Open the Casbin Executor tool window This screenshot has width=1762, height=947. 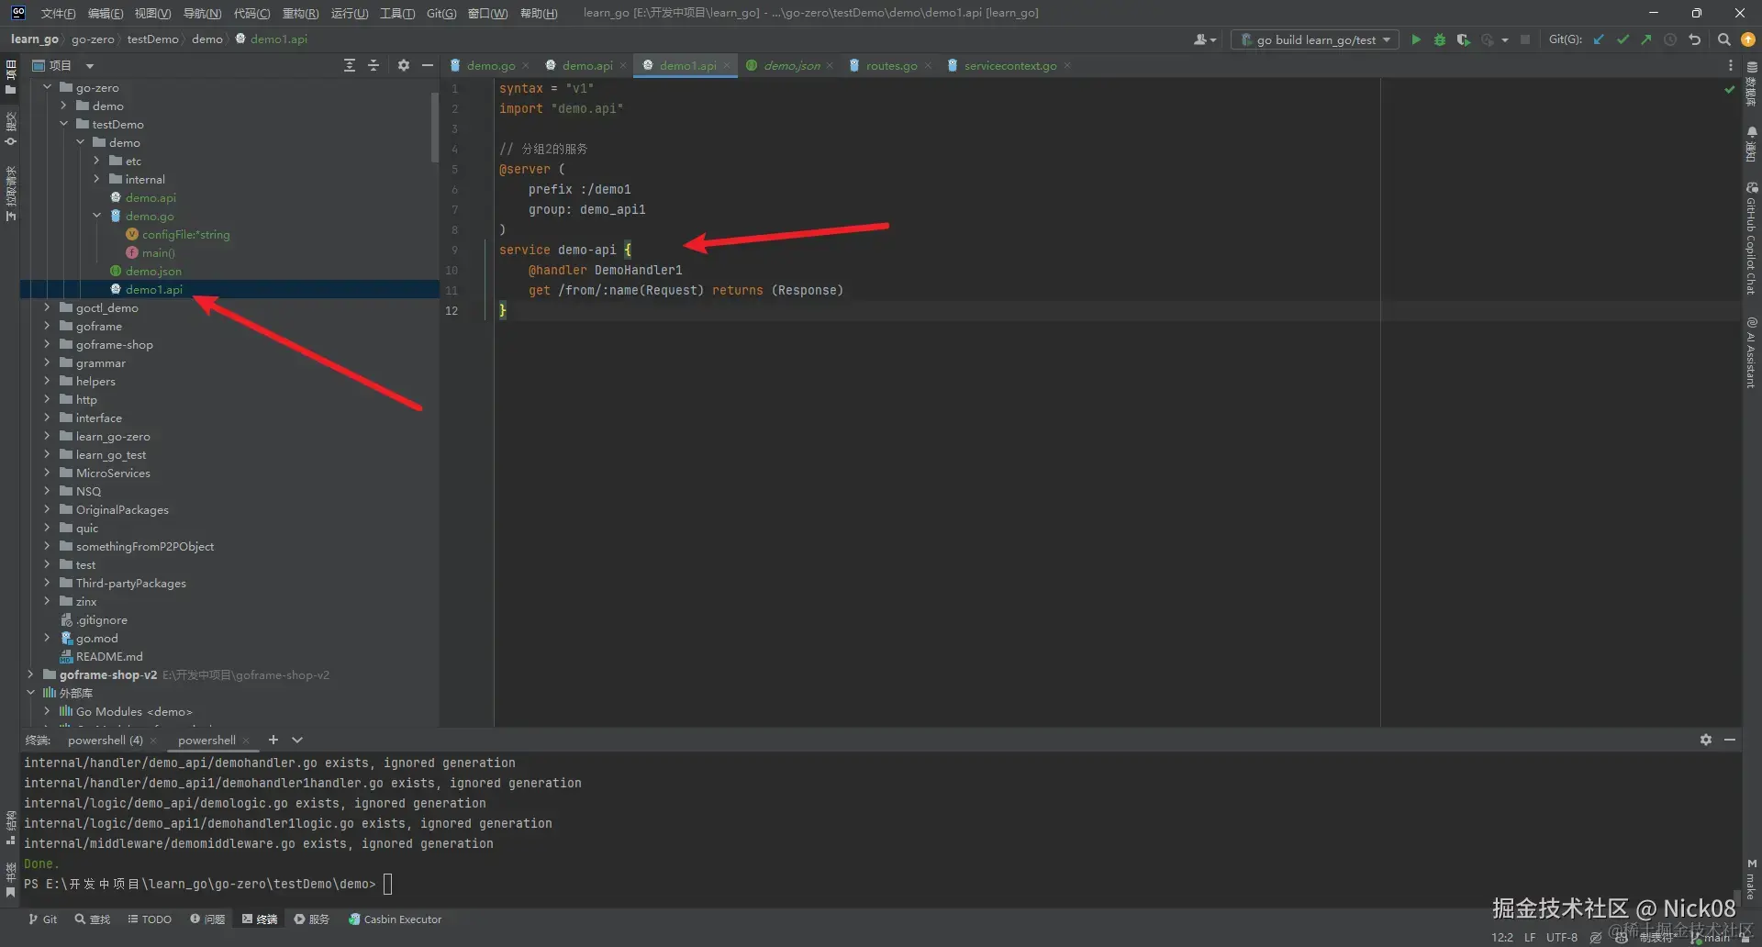pyautogui.click(x=395, y=919)
